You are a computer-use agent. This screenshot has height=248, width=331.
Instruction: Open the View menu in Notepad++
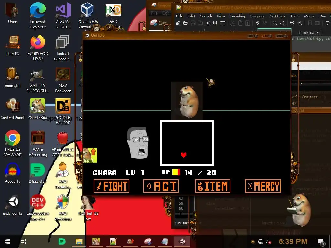[221, 16]
